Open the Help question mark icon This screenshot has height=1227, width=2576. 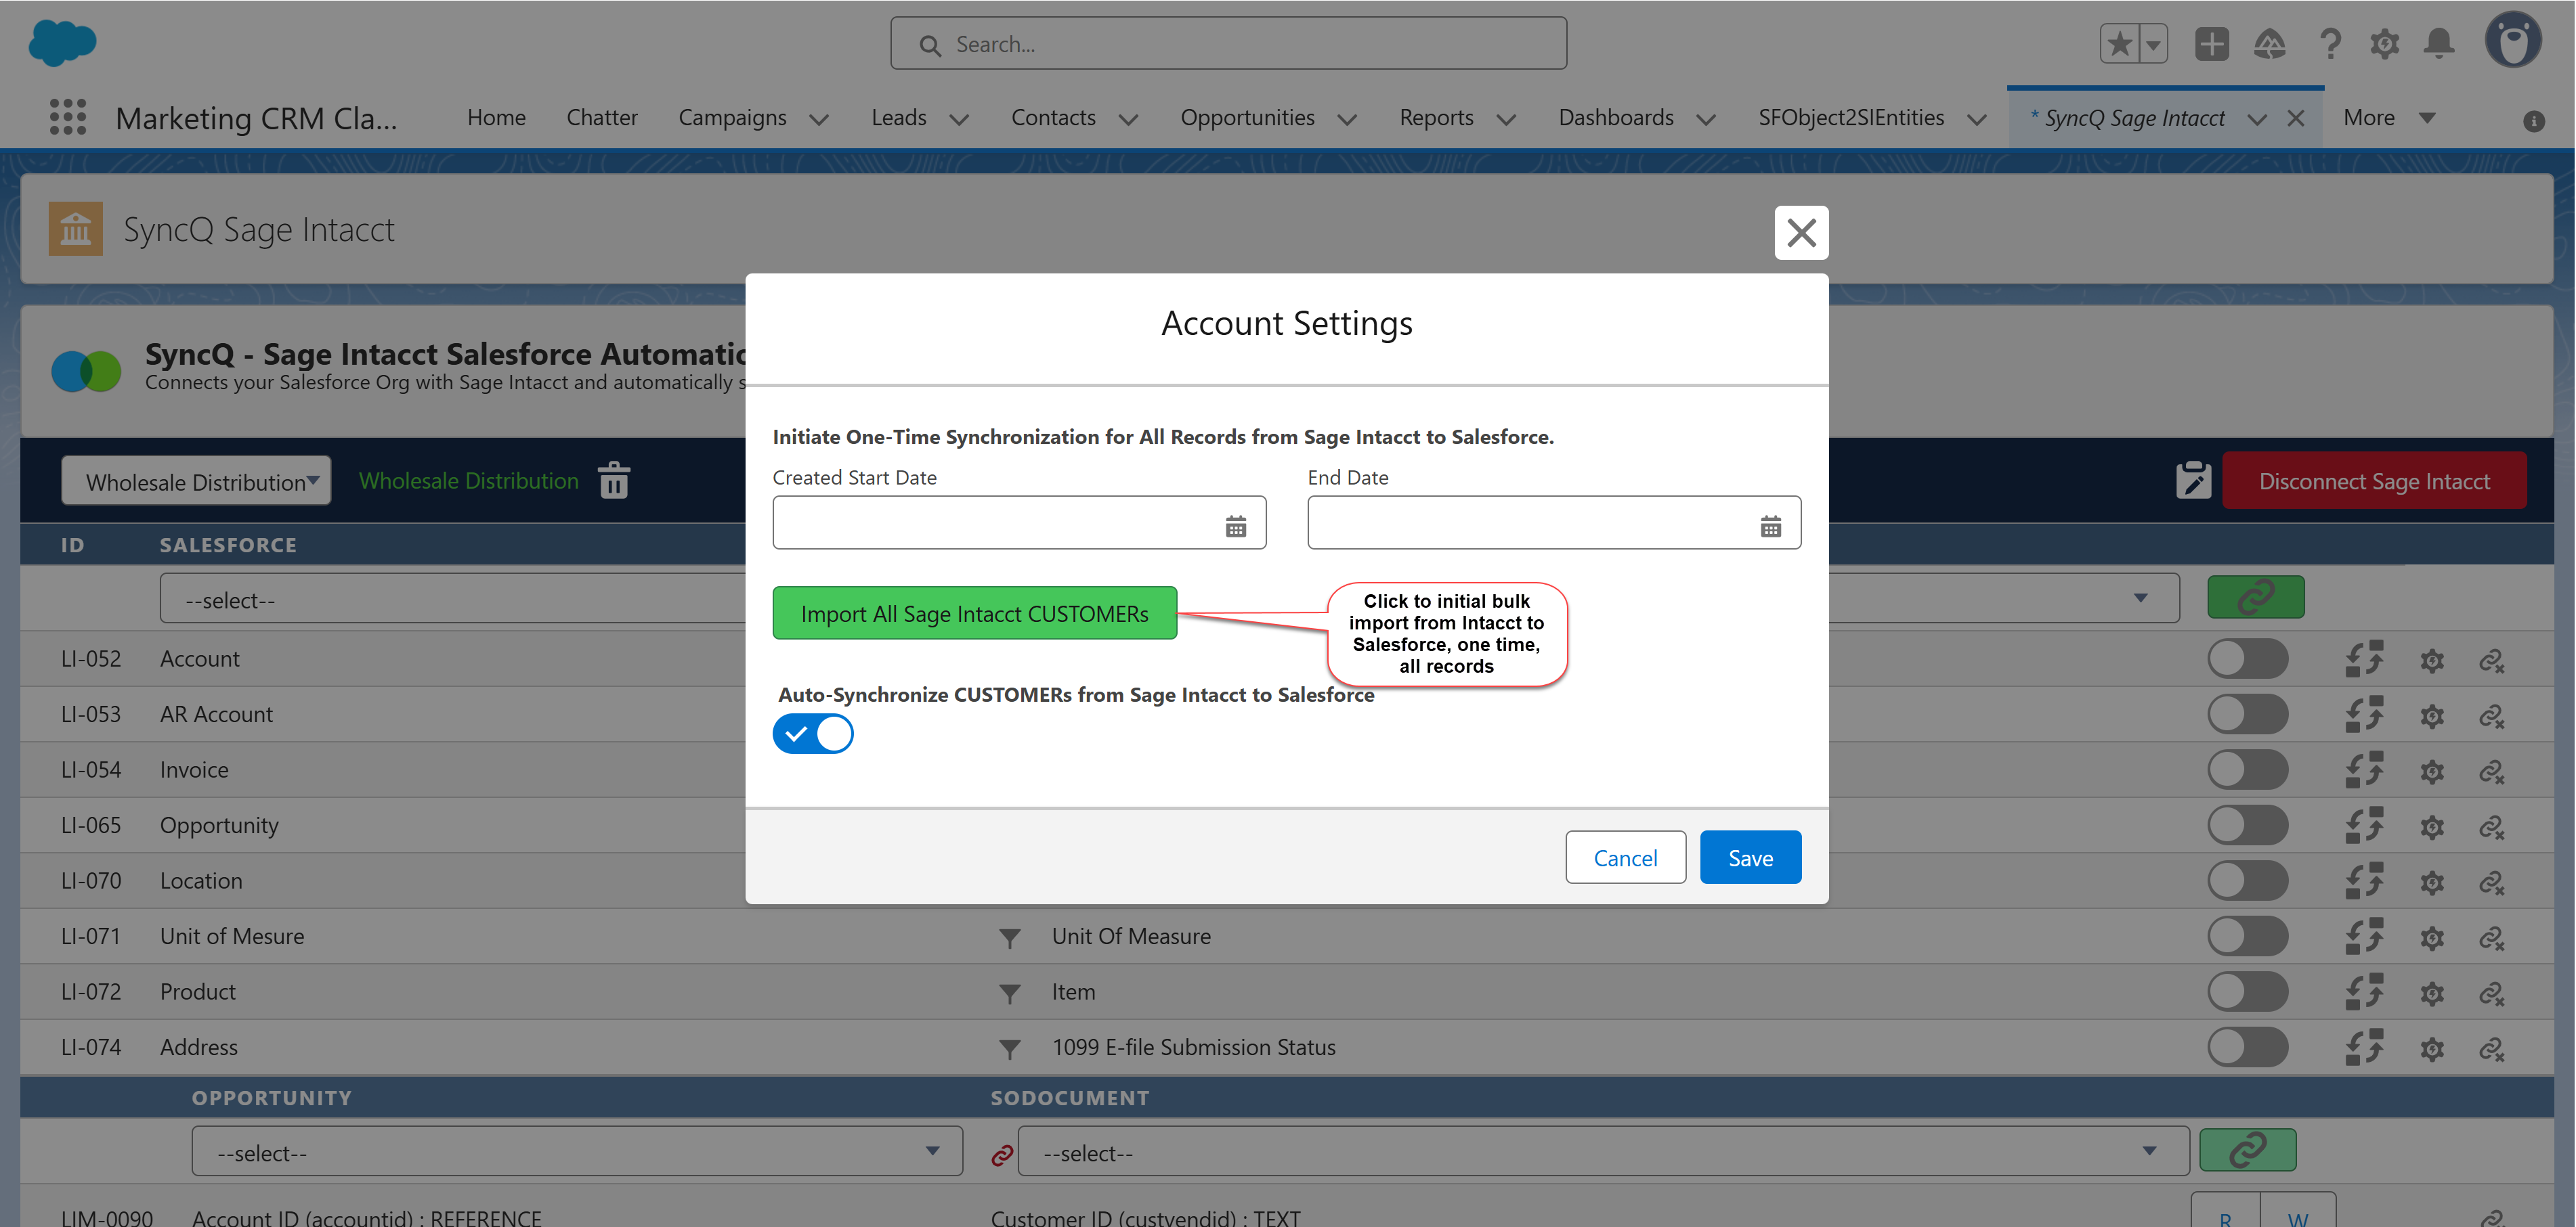tap(2329, 44)
